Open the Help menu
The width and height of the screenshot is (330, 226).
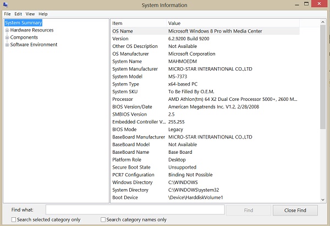pos(43,14)
